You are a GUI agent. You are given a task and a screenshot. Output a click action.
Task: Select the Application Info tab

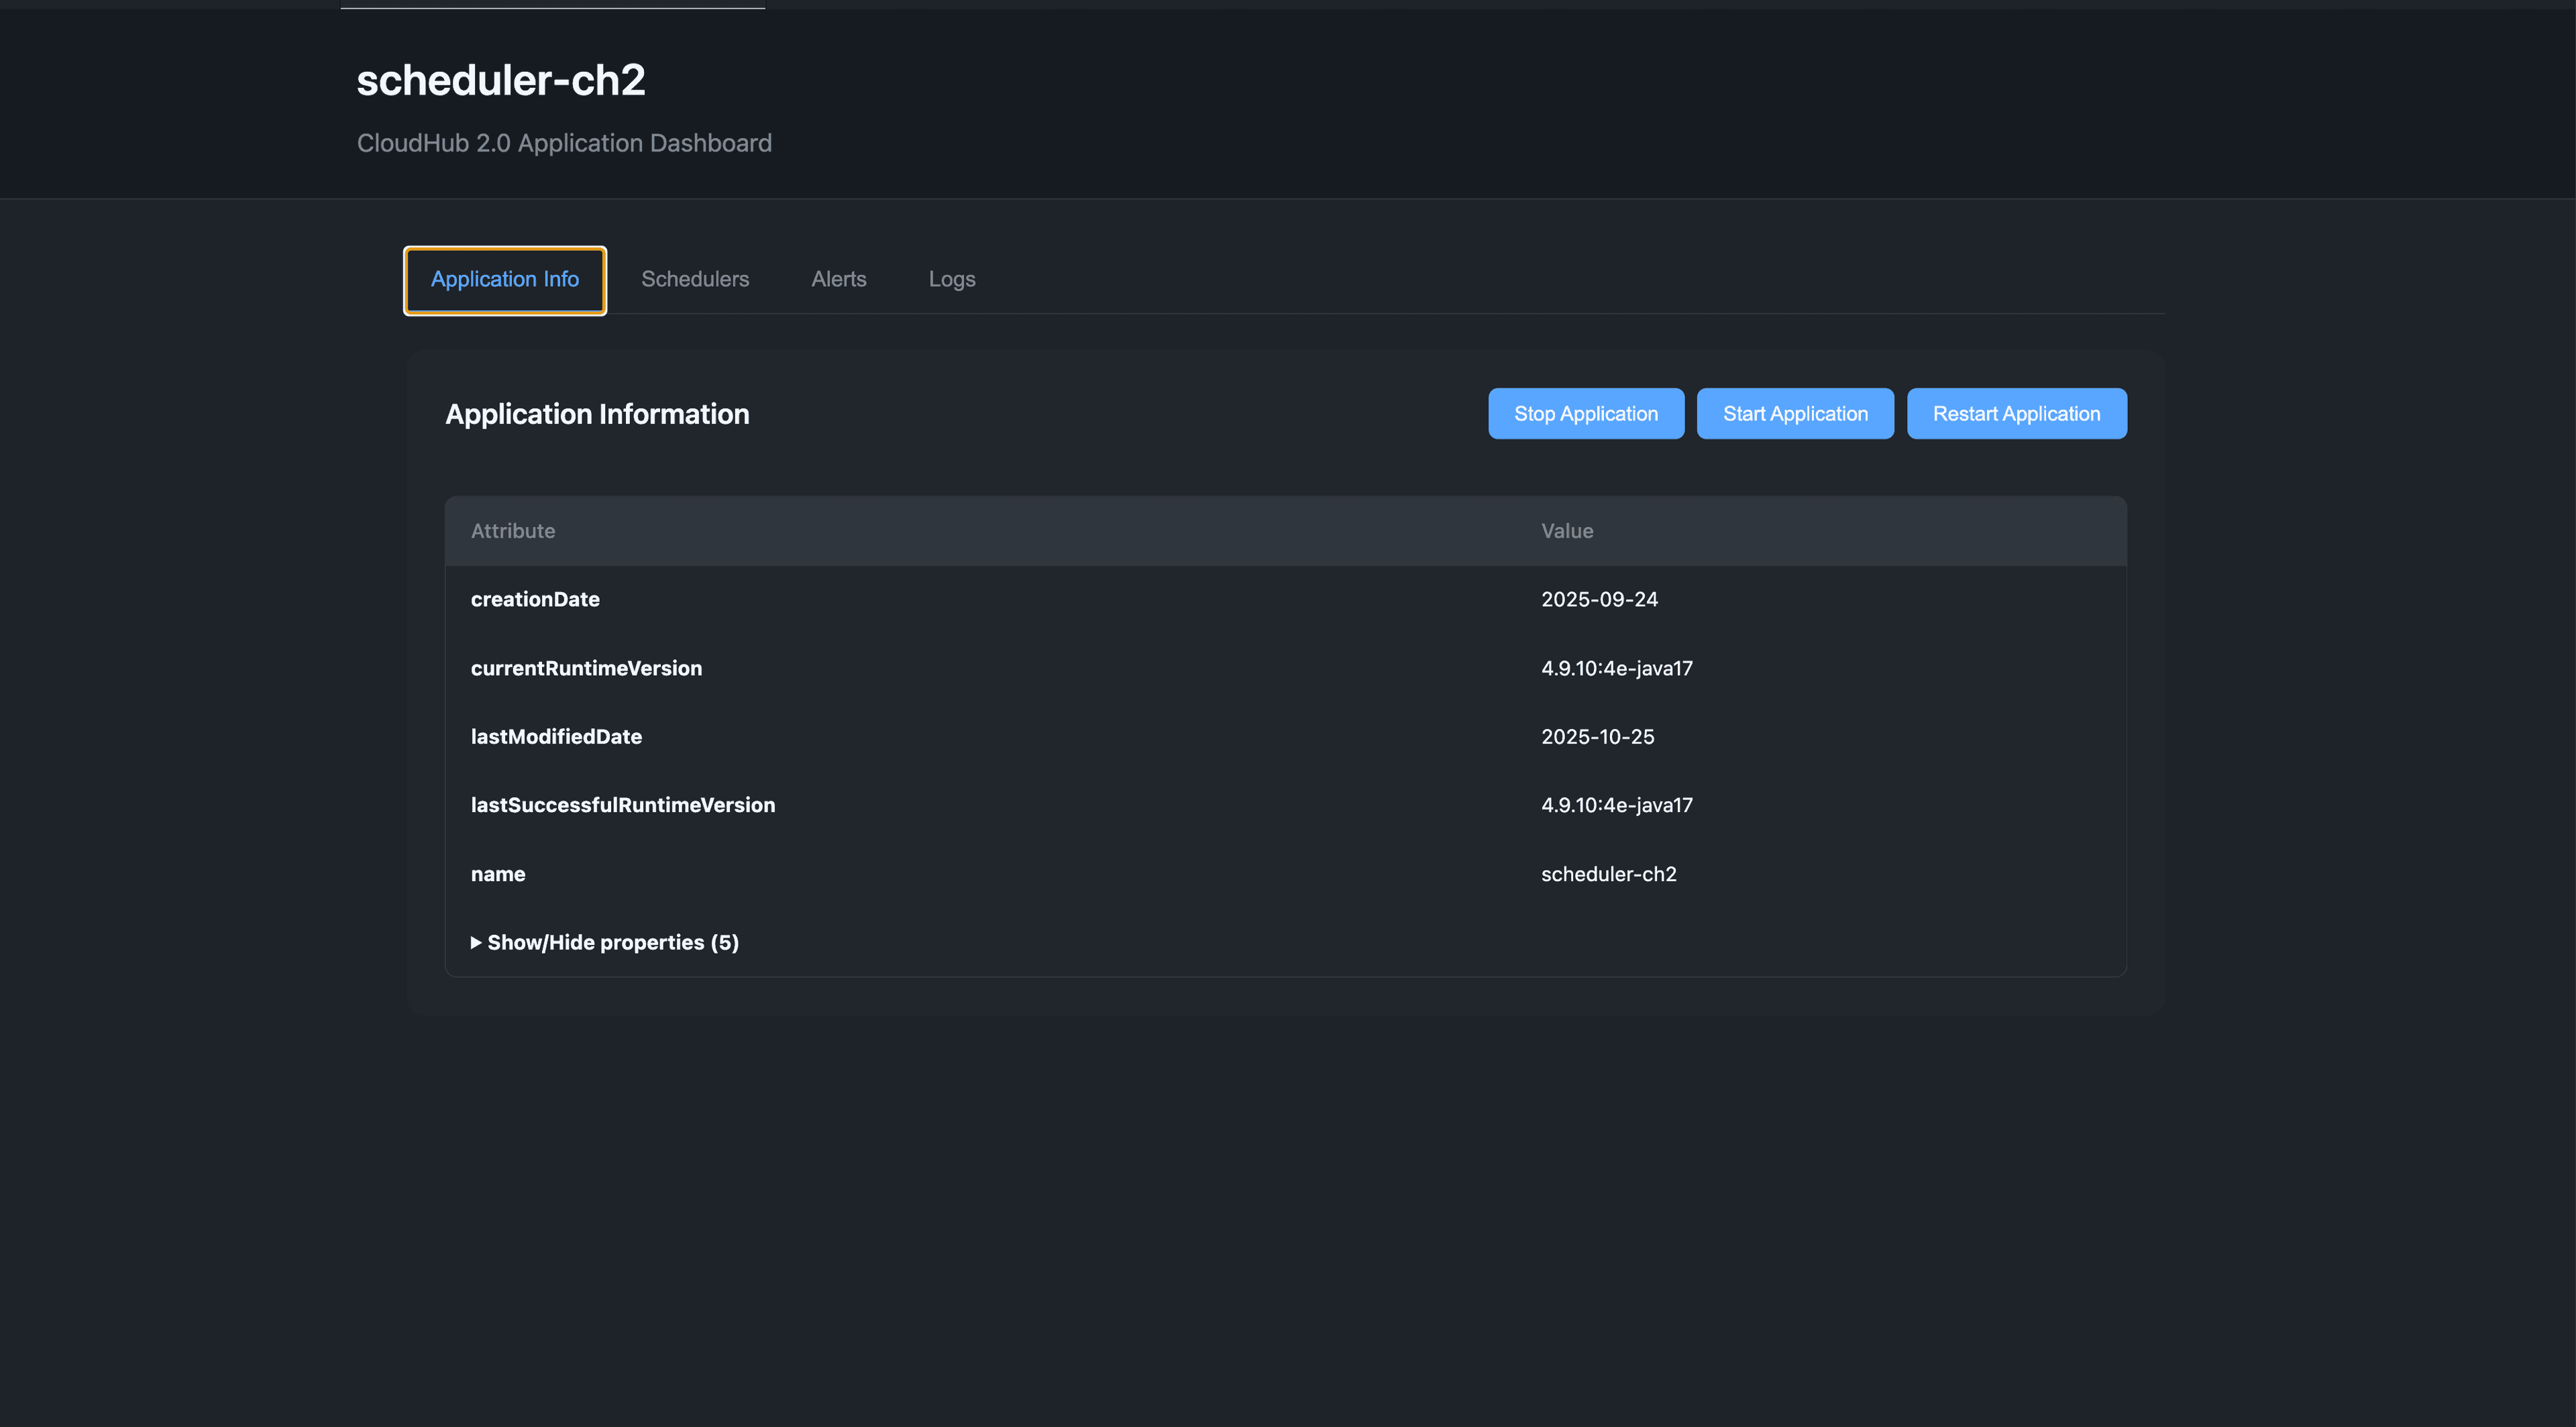pyautogui.click(x=504, y=280)
